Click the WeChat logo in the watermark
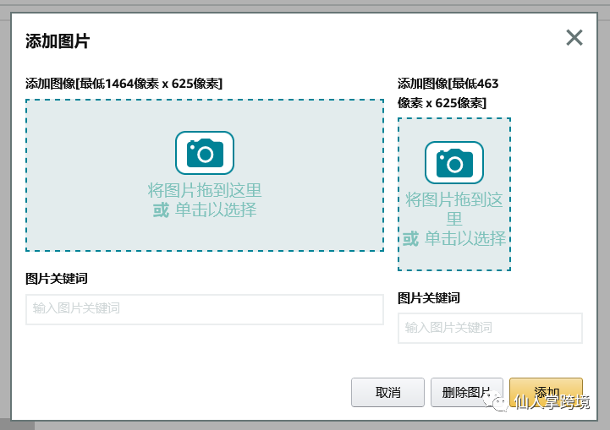 pos(503,402)
